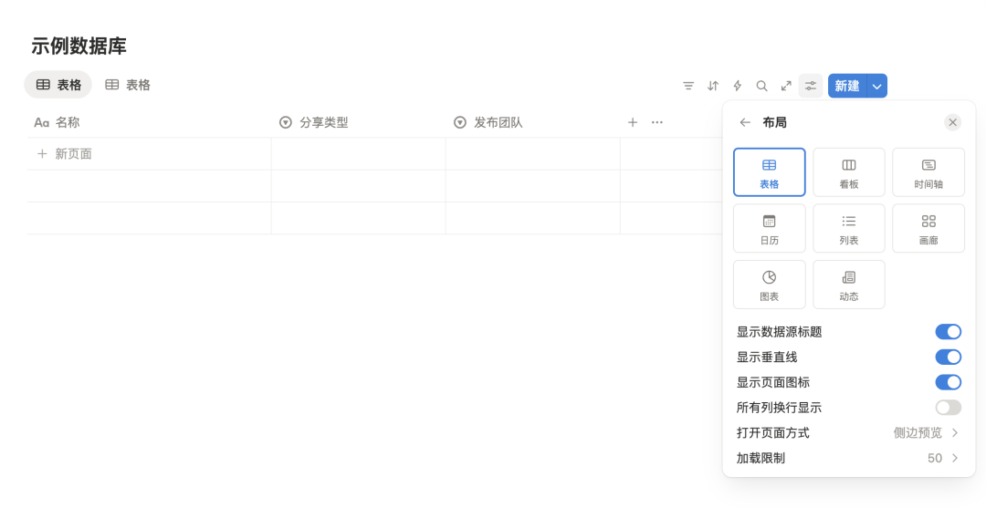Turn off 显示页面图标 switch
986x508 pixels.
pos(948,382)
